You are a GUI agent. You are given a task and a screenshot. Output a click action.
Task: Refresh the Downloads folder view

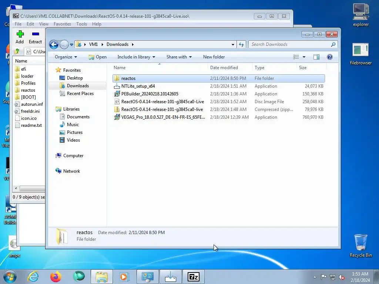(x=241, y=44)
